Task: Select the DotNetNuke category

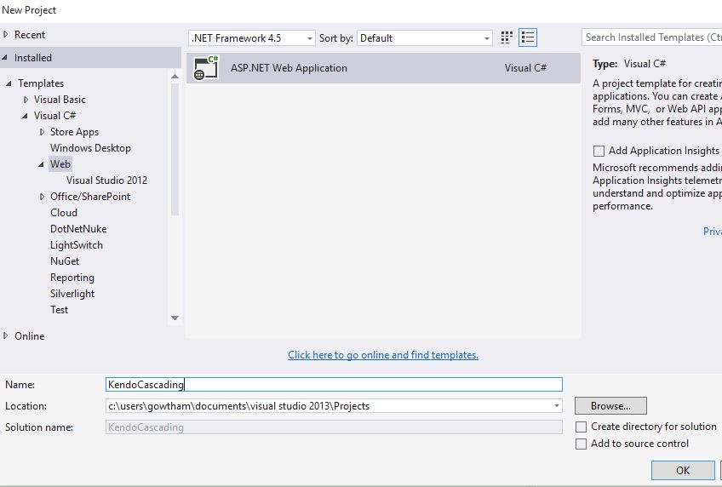Action: coord(78,229)
